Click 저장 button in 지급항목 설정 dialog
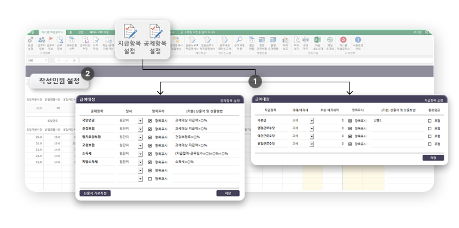The image size is (459, 228). click(x=433, y=158)
